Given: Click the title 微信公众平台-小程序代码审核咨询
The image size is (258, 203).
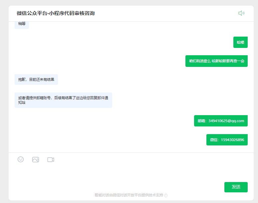Looking at the screenshot, I should [x=56, y=13].
